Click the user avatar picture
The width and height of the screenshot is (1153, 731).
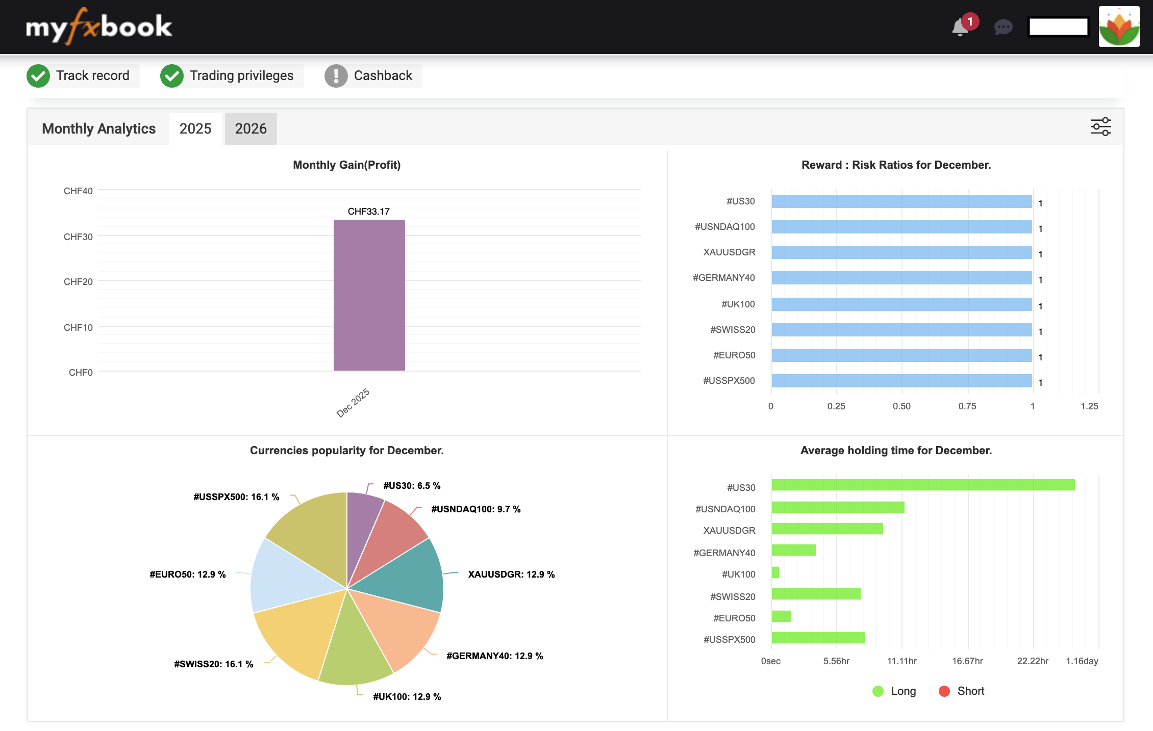[x=1119, y=27]
